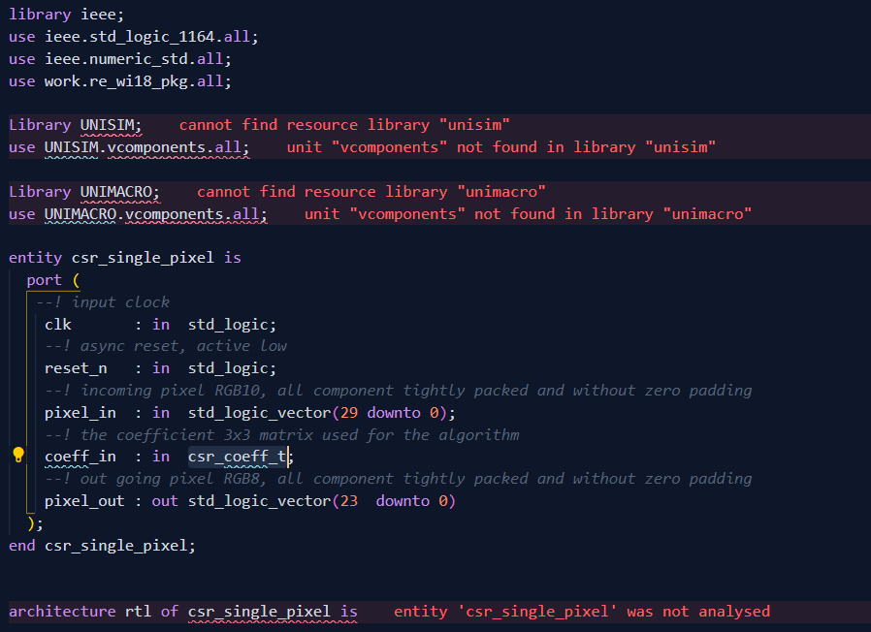Image resolution: width=871 pixels, height=632 pixels.
Task: Click the downto keyword in pixel_out declaration
Action: tap(402, 500)
